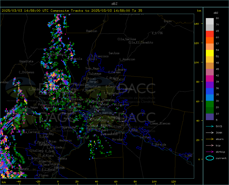This screenshot has width=229, height=185.
Task: Click the 'Potrerillos' map label
Action: [x=47, y=105]
